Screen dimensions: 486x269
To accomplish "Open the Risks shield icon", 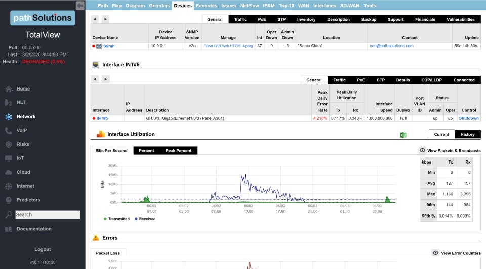I will click(9, 144).
